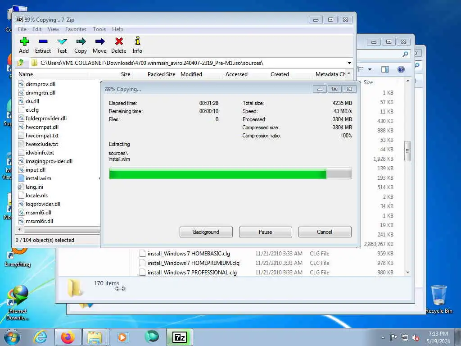Open Internet Download Manager desktop icon
The width and height of the screenshot is (461, 346).
tap(18, 303)
